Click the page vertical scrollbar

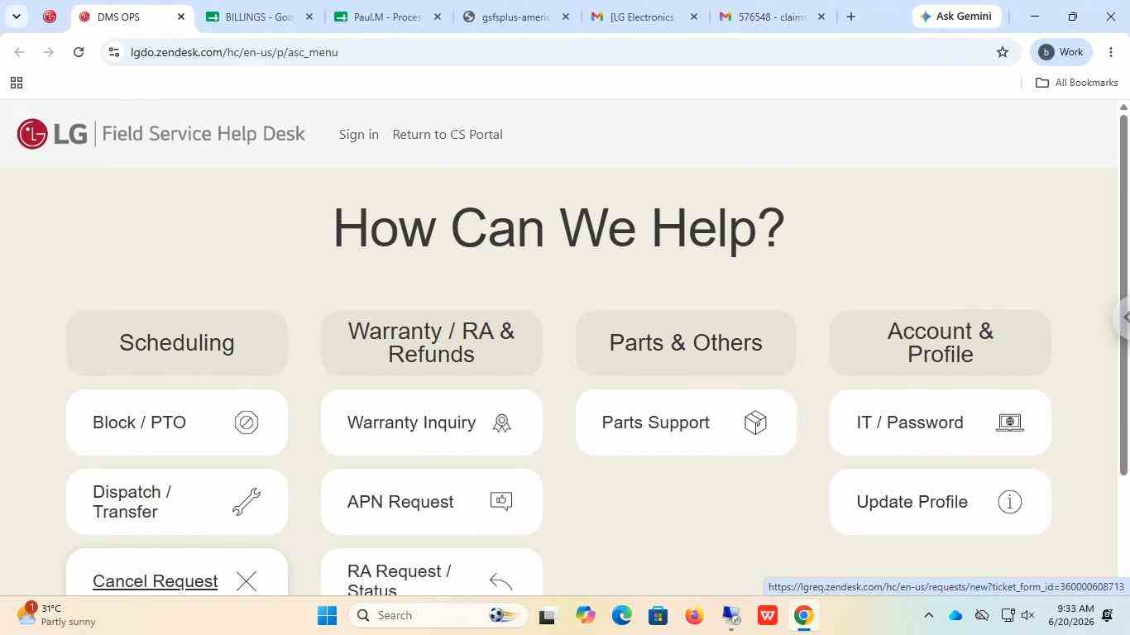[x=1123, y=295]
